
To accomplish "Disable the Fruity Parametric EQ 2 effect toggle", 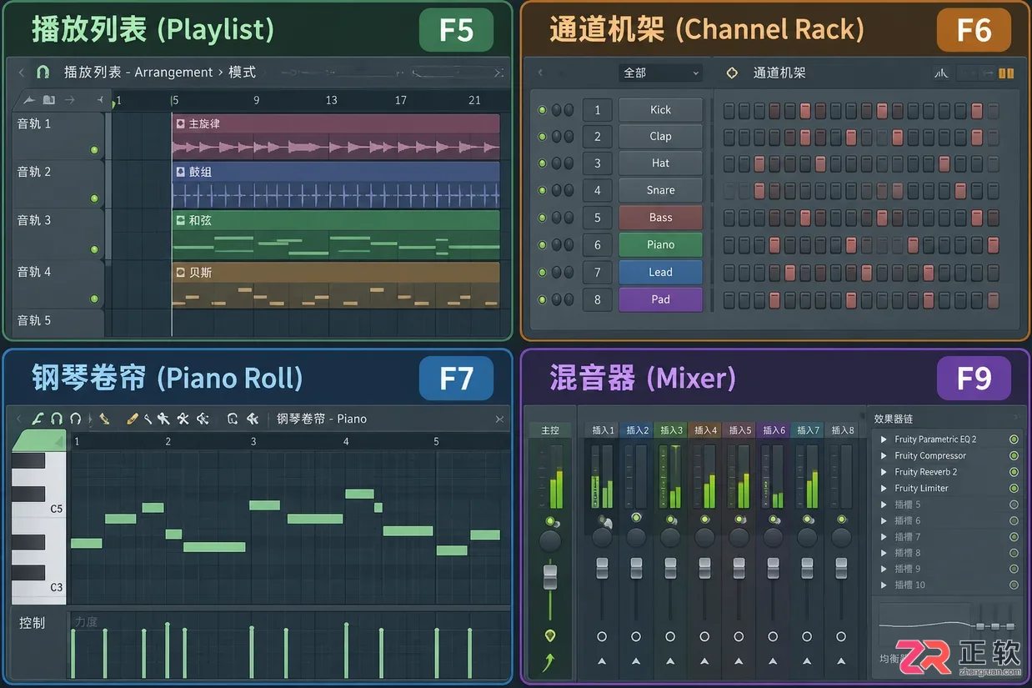I will coord(1014,439).
